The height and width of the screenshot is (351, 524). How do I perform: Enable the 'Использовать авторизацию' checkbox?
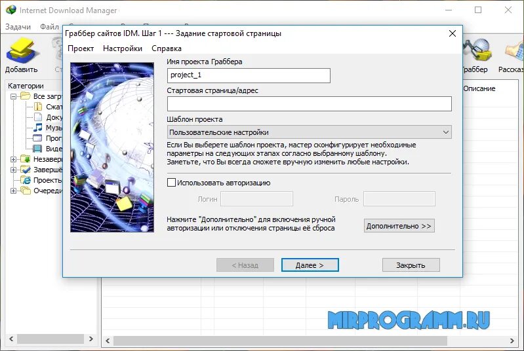tap(171, 183)
